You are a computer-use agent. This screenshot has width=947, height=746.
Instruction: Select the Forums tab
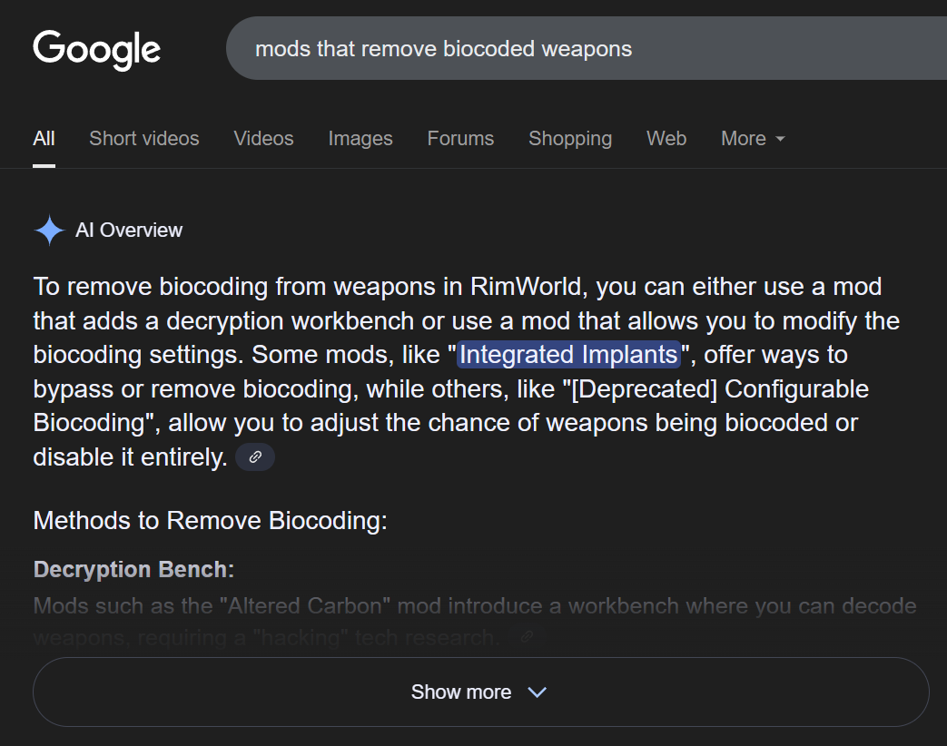coord(461,138)
